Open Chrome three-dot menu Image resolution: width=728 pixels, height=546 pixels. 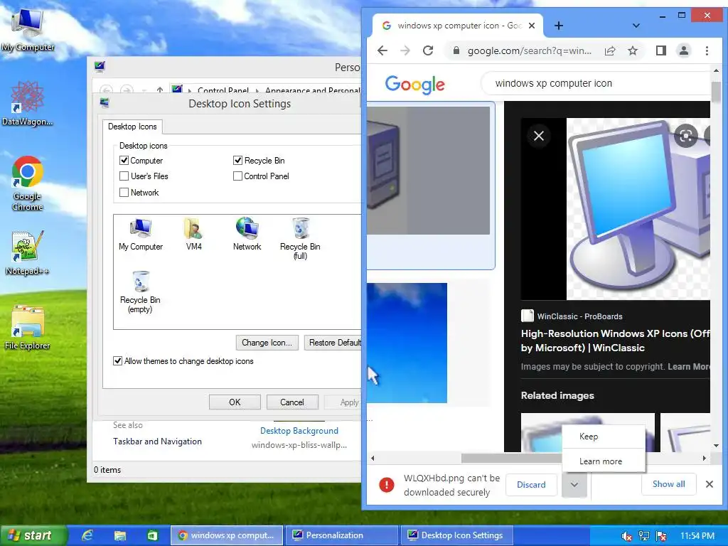click(707, 50)
